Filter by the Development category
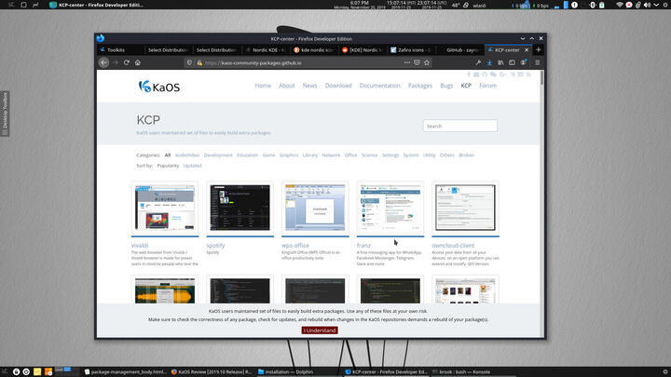Screen dimensions: 671x377 [x=218, y=155]
